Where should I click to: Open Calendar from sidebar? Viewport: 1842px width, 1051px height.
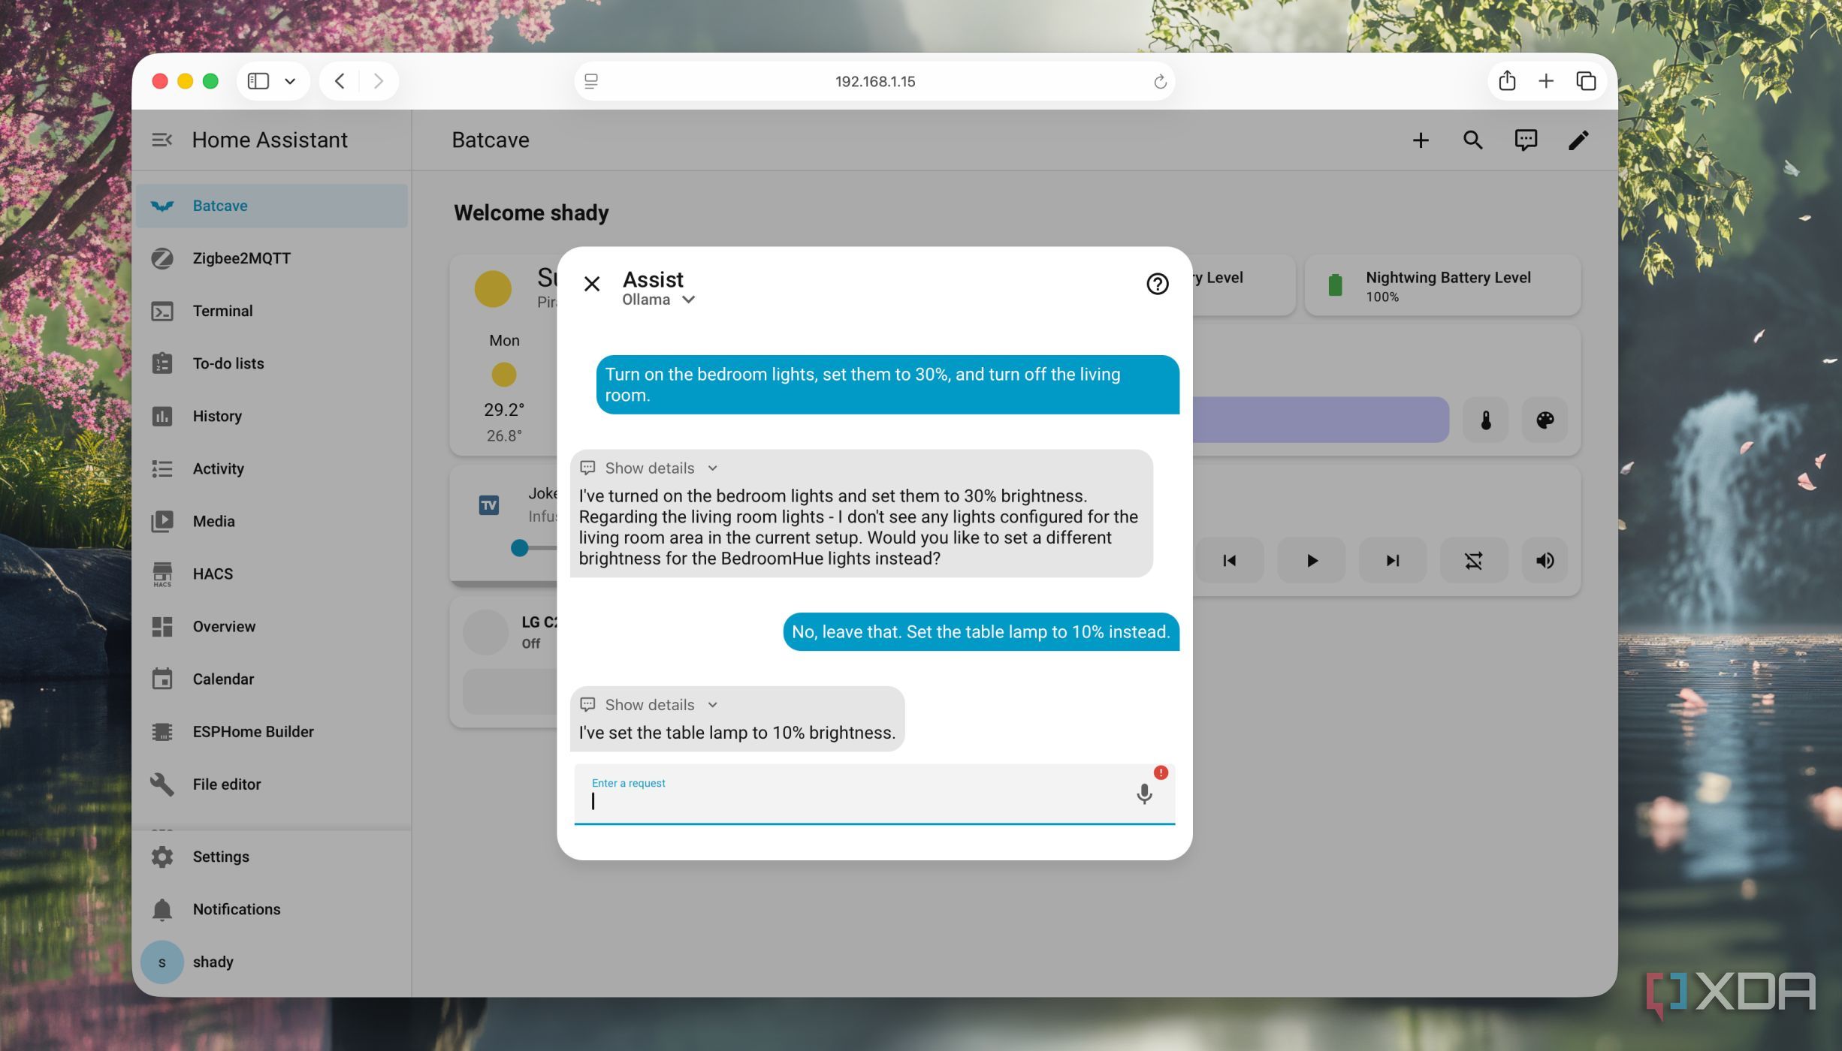tap(272, 679)
